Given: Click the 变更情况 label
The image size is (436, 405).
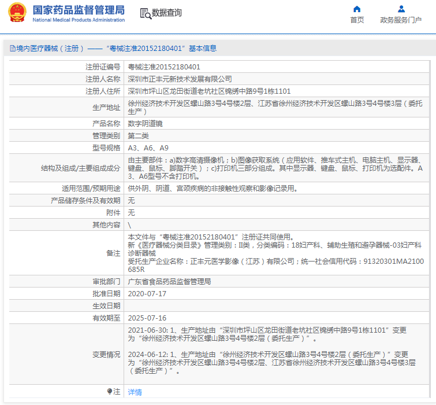Looking at the screenshot, I should point(106,355).
